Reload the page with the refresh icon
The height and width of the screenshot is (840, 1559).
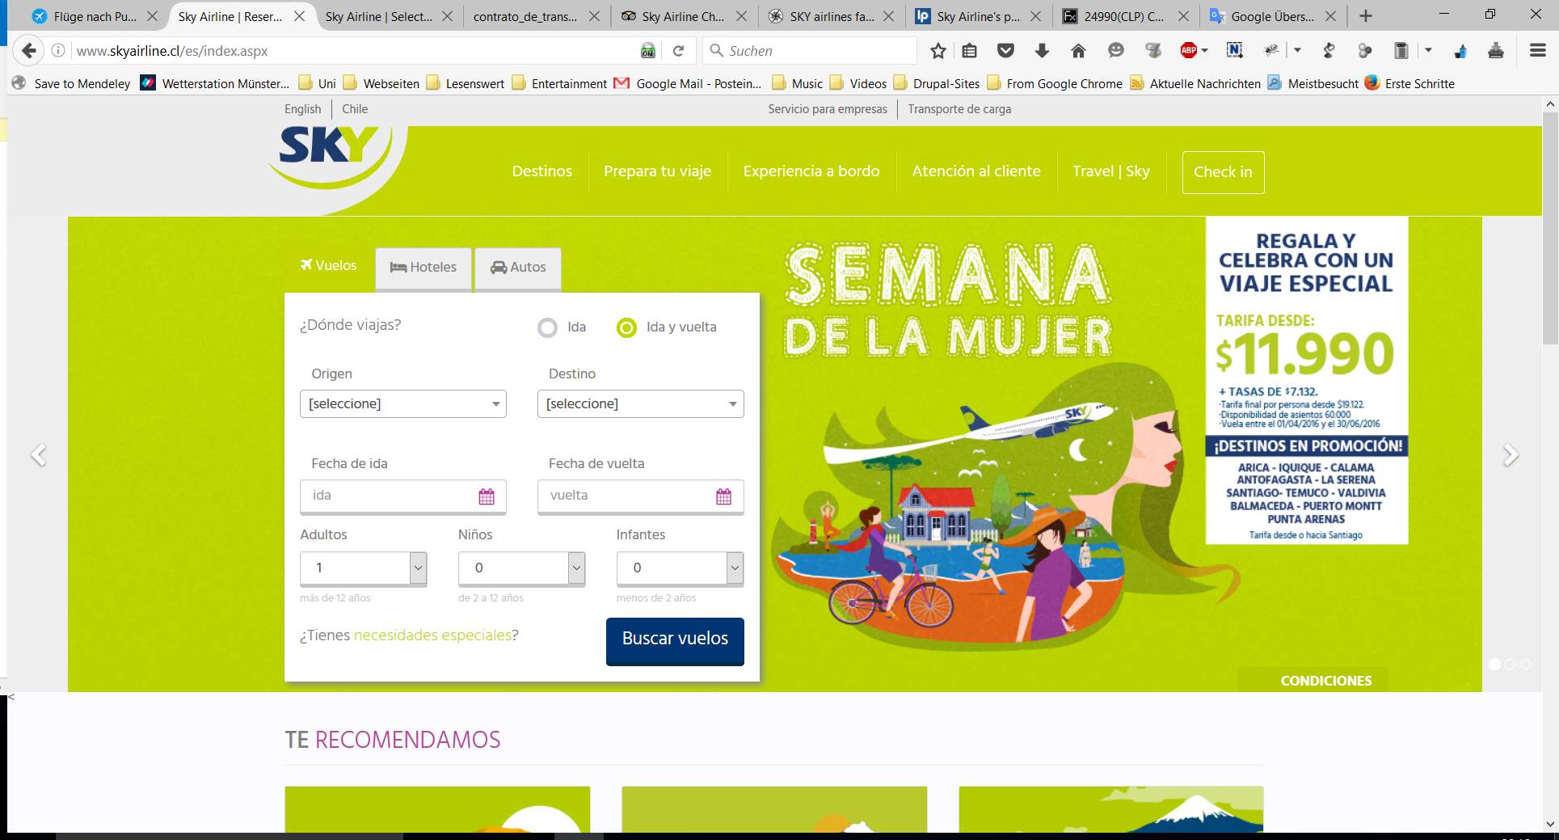[679, 51]
